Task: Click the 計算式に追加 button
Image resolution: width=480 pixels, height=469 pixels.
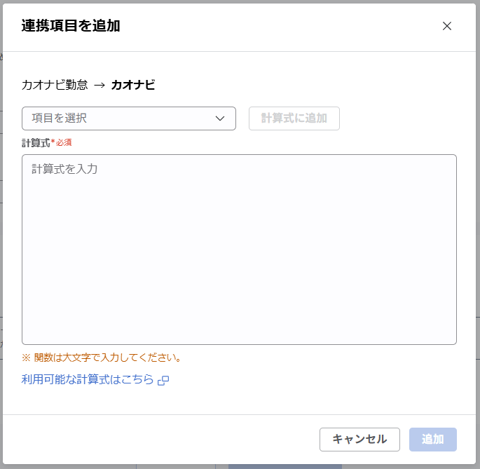Action: pyautogui.click(x=294, y=118)
